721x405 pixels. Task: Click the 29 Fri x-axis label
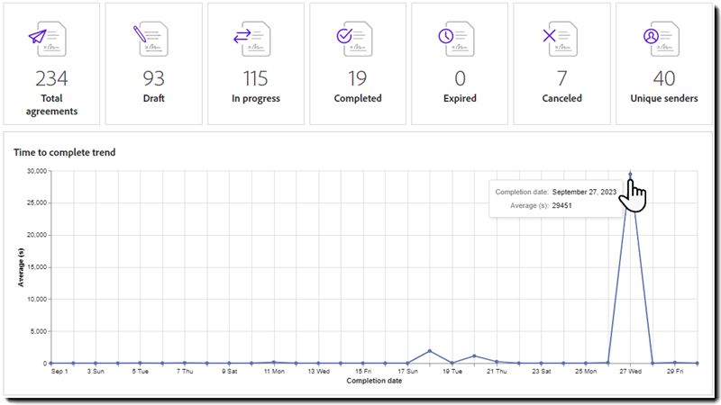pos(674,372)
